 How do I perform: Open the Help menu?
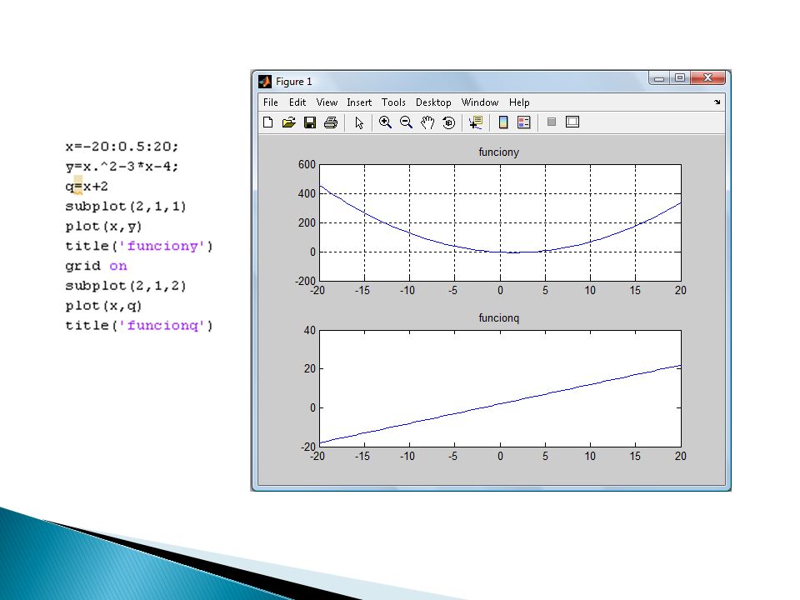tap(519, 102)
